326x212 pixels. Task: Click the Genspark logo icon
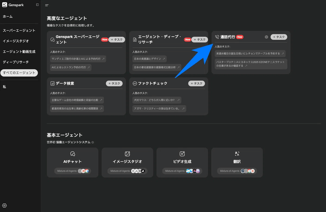5,5
